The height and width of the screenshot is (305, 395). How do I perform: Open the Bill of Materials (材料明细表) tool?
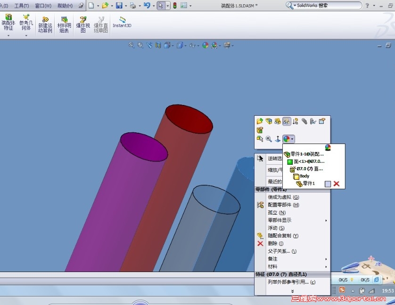(64, 24)
